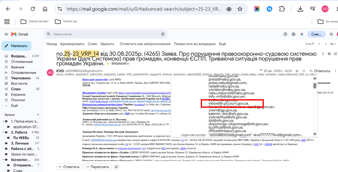Click Удалить to delete message
The width and height of the screenshot is (338, 172).
pyautogui.click(x=107, y=44)
